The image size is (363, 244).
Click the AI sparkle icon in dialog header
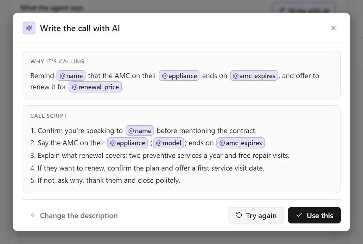29,28
